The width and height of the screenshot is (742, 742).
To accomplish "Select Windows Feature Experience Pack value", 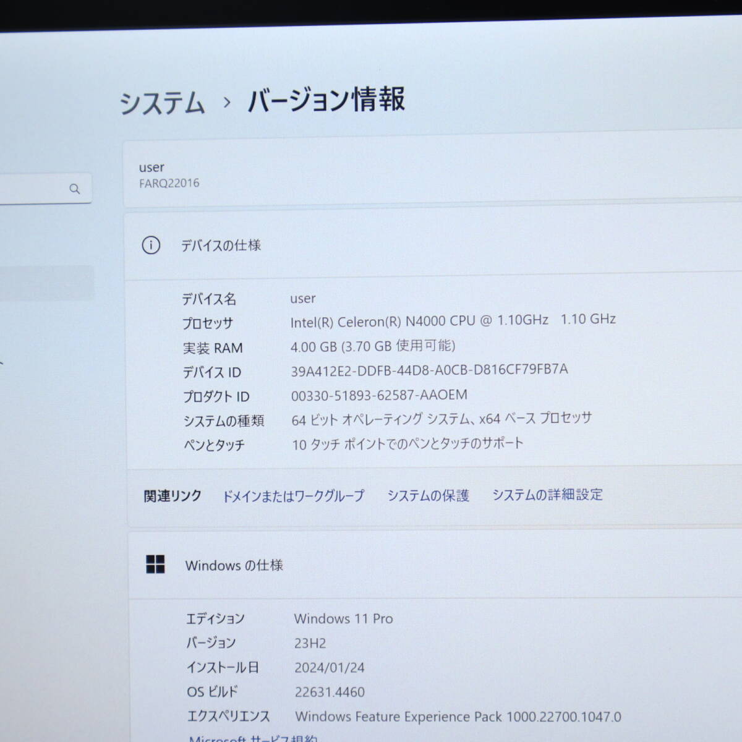I will pyautogui.click(x=458, y=717).
